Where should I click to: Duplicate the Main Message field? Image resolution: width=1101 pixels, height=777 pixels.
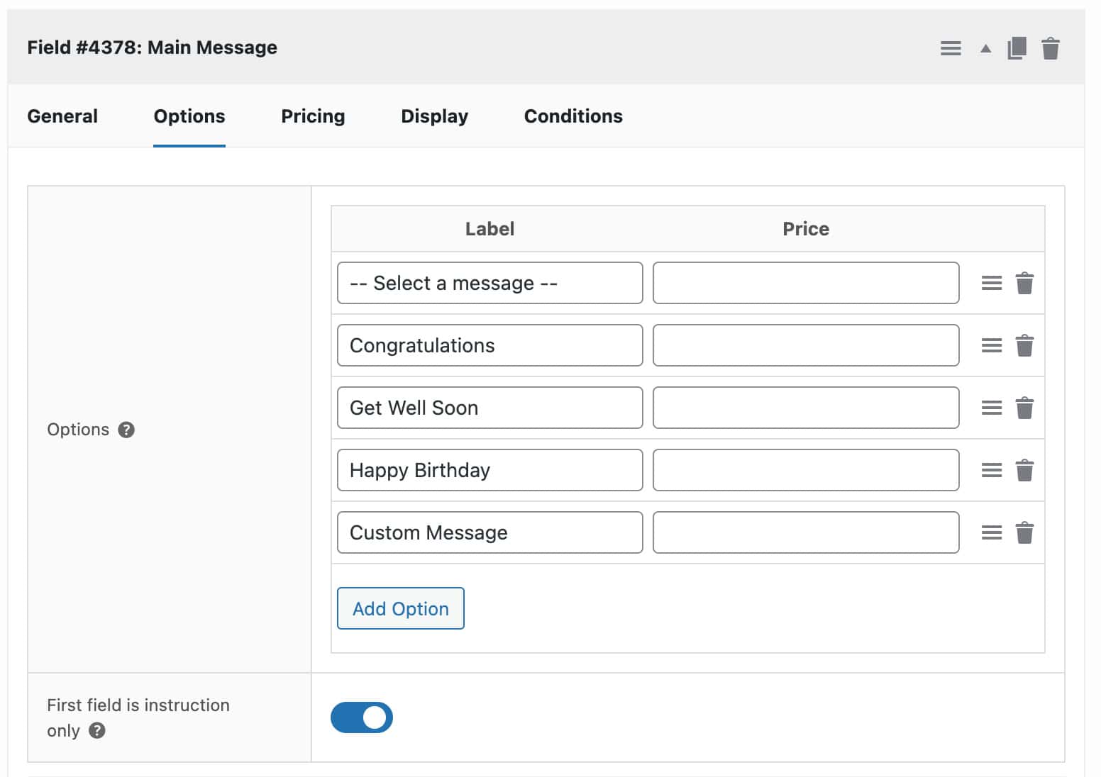click(1016, 48)
